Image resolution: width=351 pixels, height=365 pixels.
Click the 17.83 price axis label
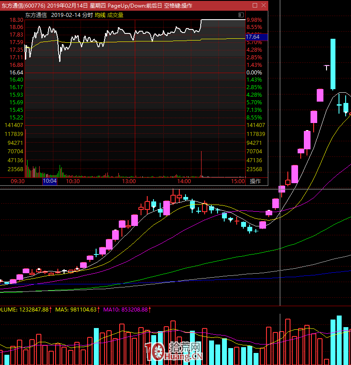pyautogui.click(x=16, y=35)
